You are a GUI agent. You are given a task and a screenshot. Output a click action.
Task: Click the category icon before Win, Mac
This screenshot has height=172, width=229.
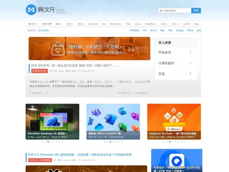[51, 71]
